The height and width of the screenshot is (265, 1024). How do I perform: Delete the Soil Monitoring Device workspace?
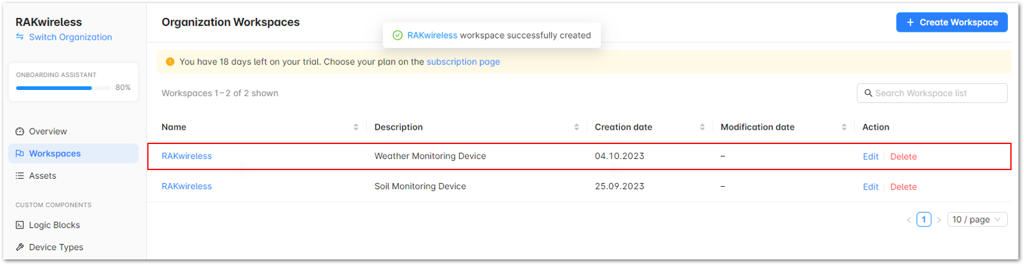pos(903,187)
